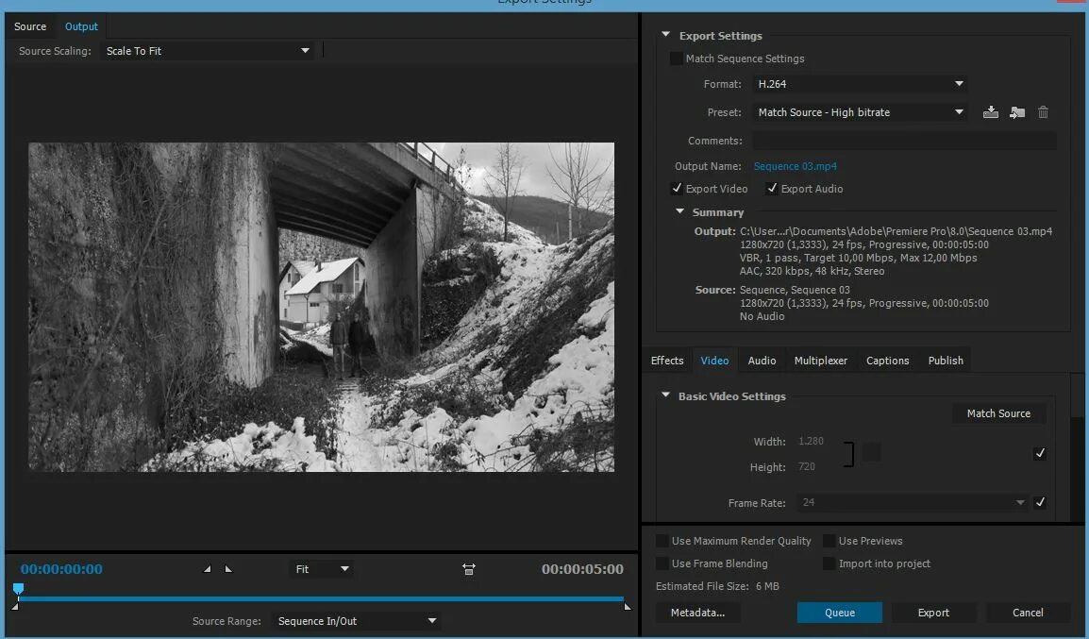The width and height of the screenshot is (1089, 639).
Task: Click the Import Preset folder icon
Action: pyautogui.click(x=1016, y=112)
